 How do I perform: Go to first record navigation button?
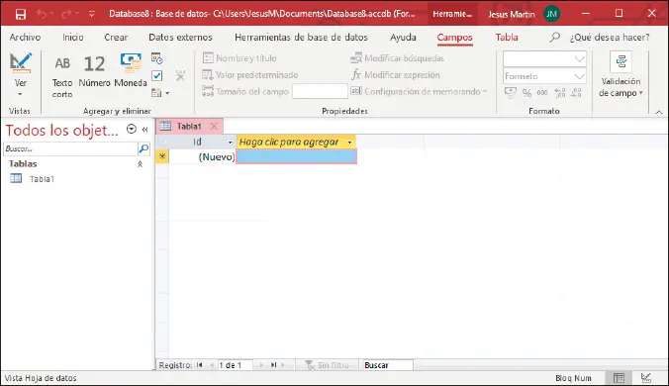pyautogui.click(x=199, y=365)
